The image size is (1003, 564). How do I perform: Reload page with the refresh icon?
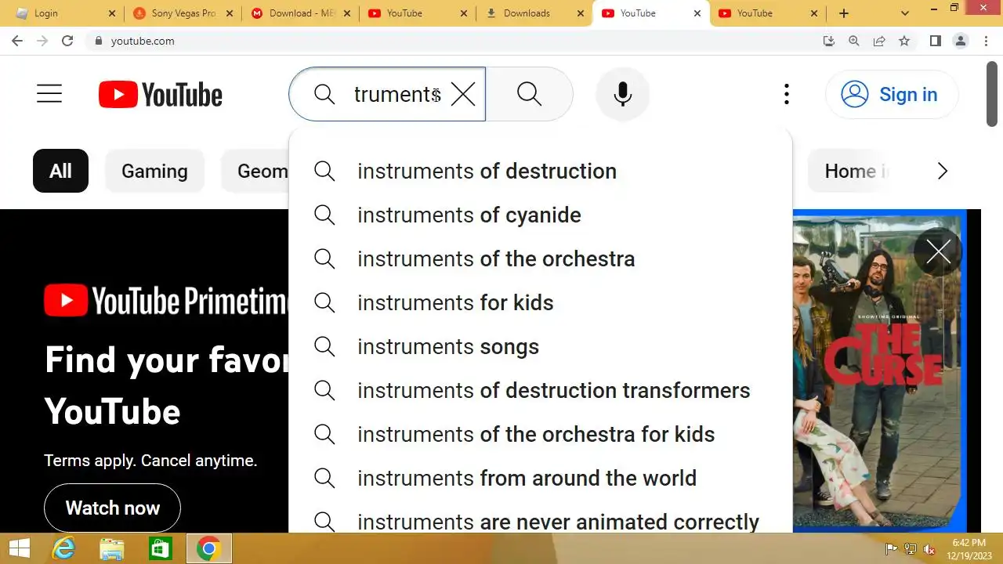(x=67, y=41)
